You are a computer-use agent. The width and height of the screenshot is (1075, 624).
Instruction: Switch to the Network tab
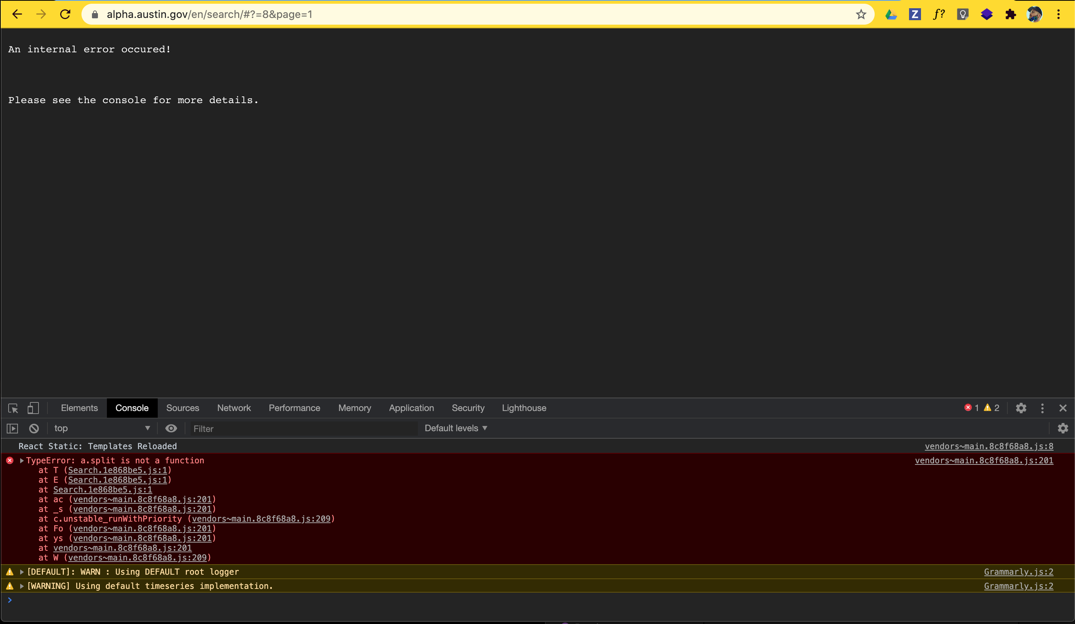pyautogui.click(x=234, y=408)
